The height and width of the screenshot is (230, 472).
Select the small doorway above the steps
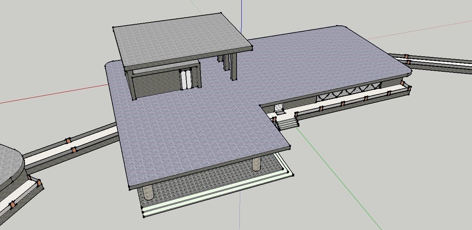(280, 108)
